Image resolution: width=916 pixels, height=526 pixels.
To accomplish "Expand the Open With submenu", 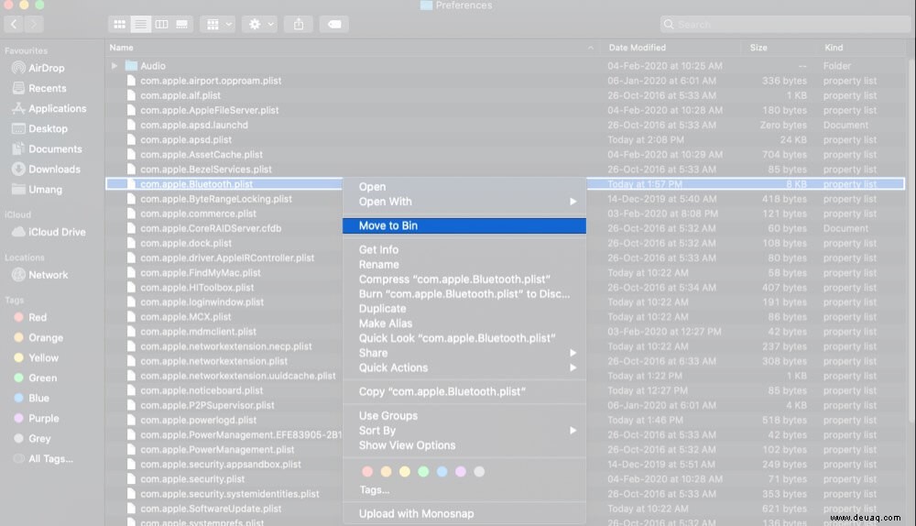I will tap(464, 202).
